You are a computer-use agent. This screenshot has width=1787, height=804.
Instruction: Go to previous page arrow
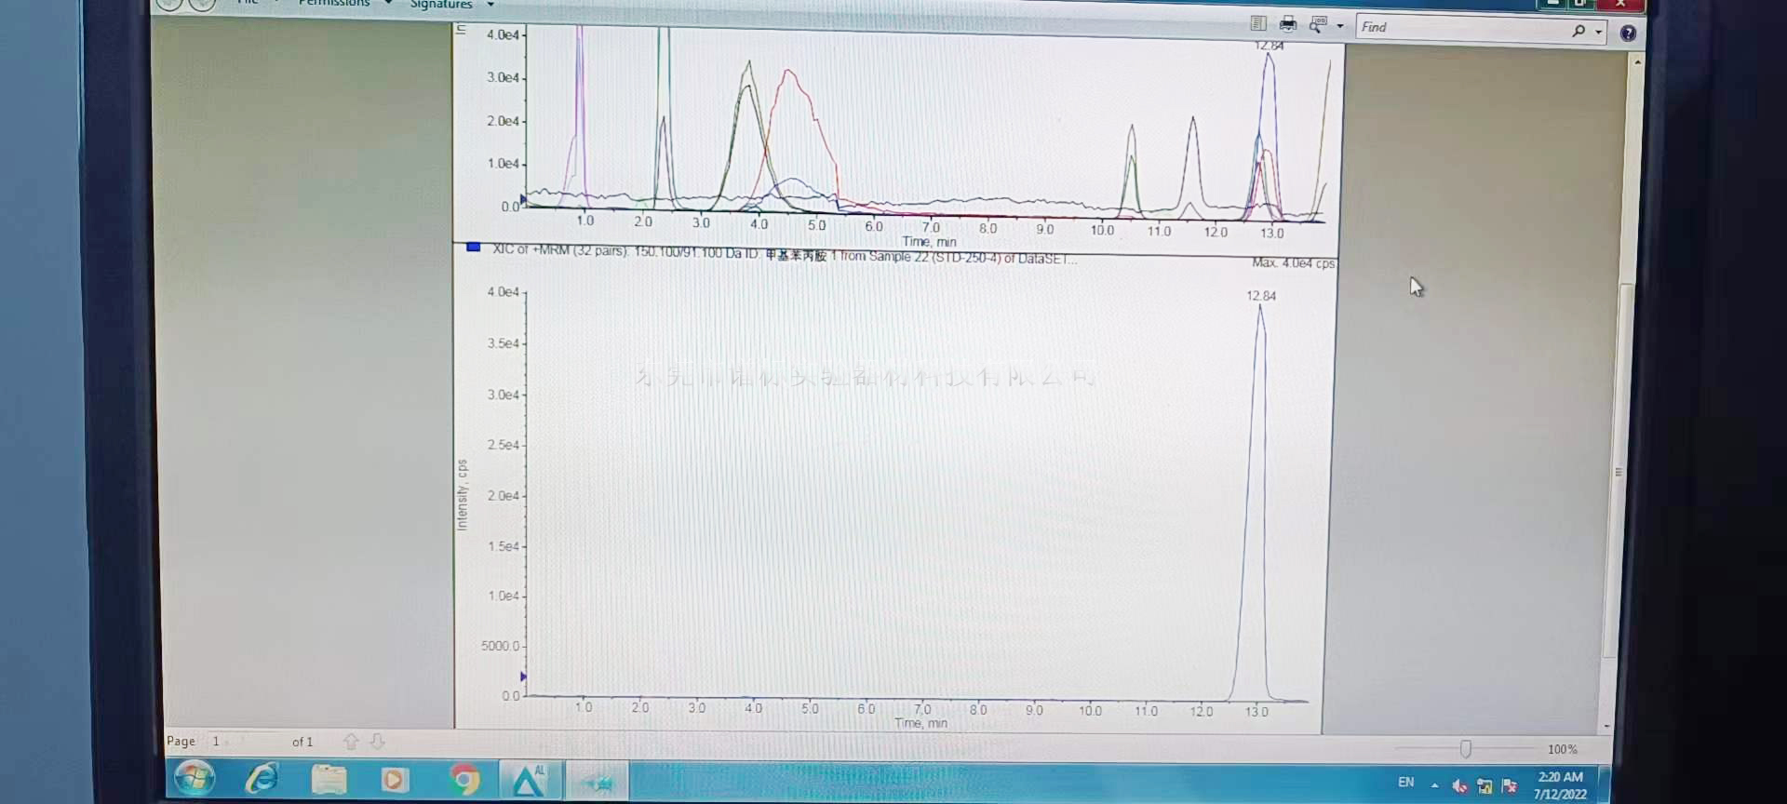[351, 742]
